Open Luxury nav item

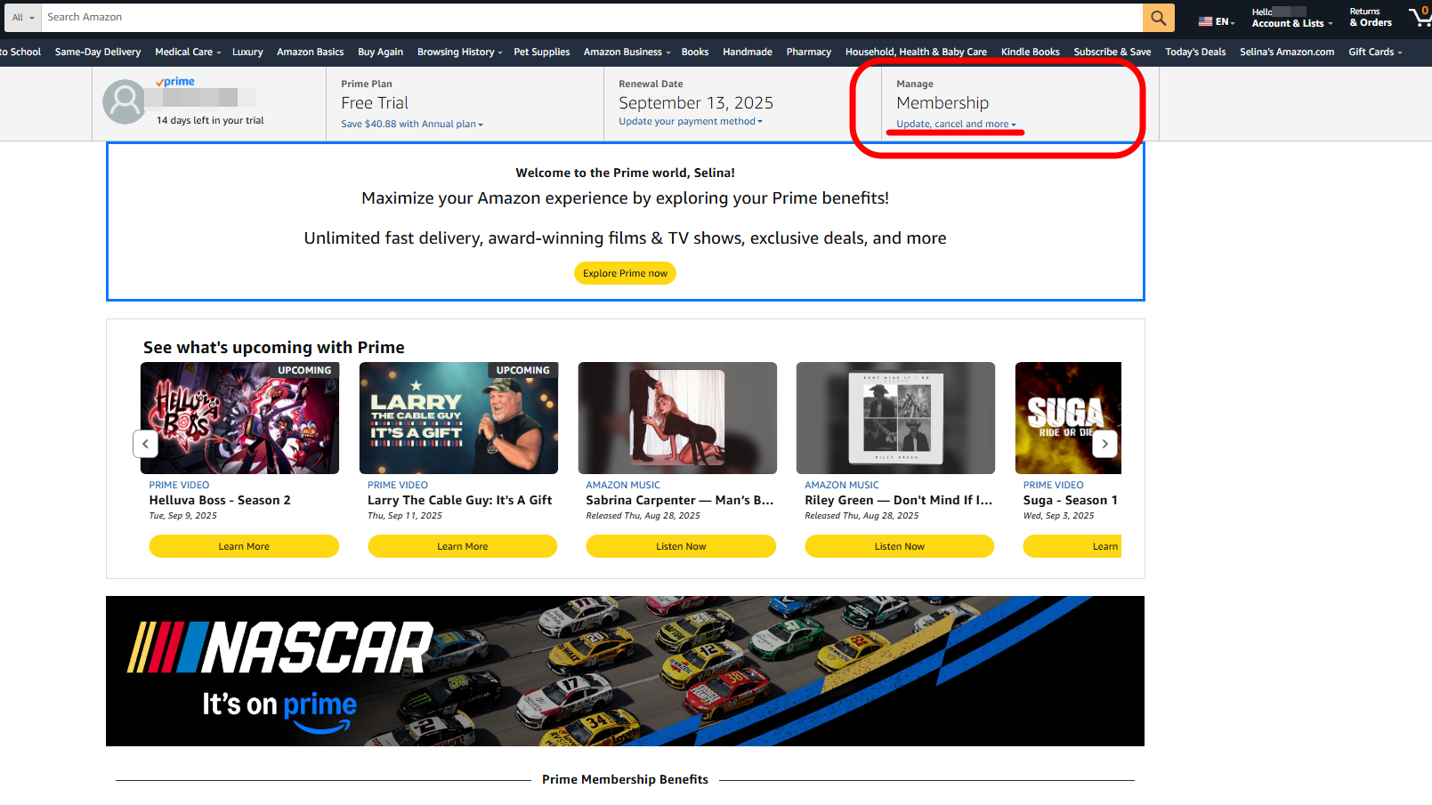click(x=247, y=52)
